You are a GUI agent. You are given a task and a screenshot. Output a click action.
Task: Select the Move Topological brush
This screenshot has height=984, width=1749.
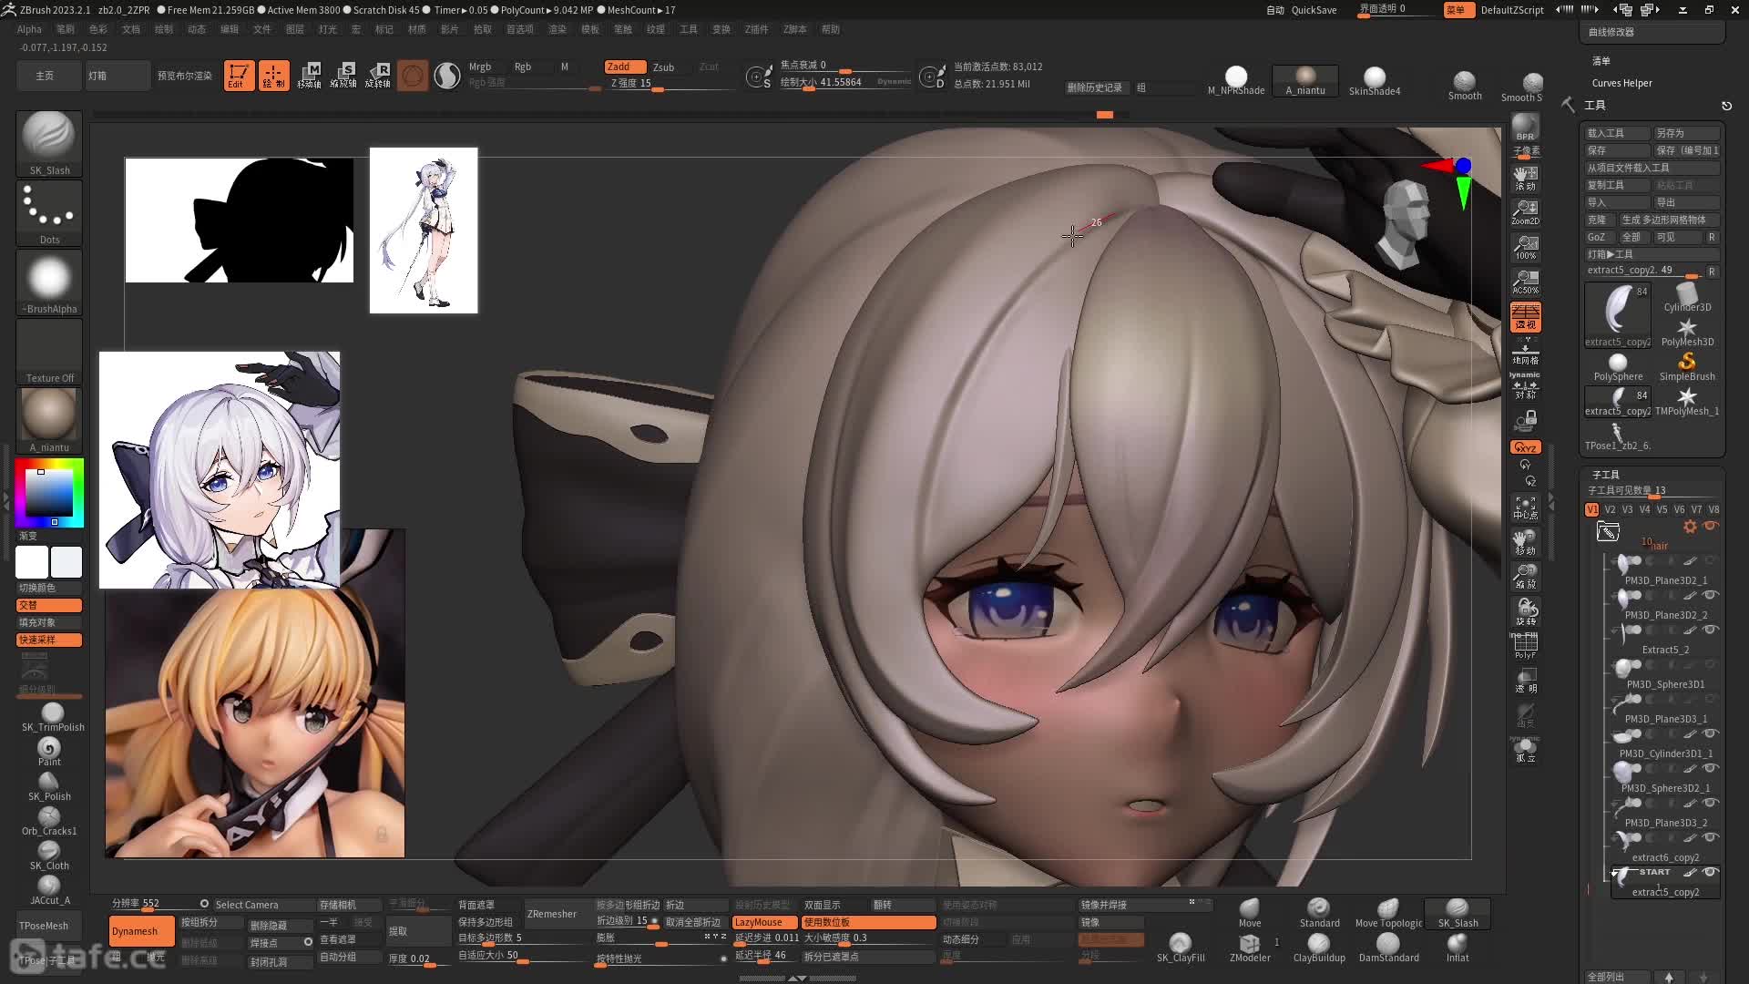point(1388,913)
